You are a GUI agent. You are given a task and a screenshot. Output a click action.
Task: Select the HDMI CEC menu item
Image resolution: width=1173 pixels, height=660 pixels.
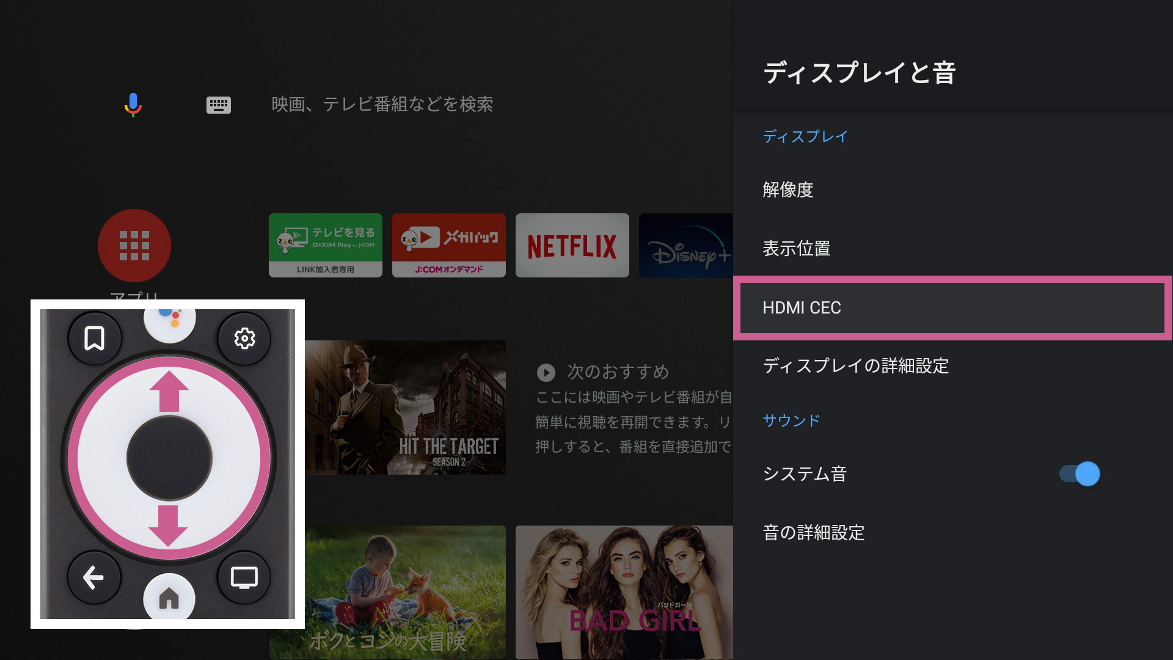952,307
